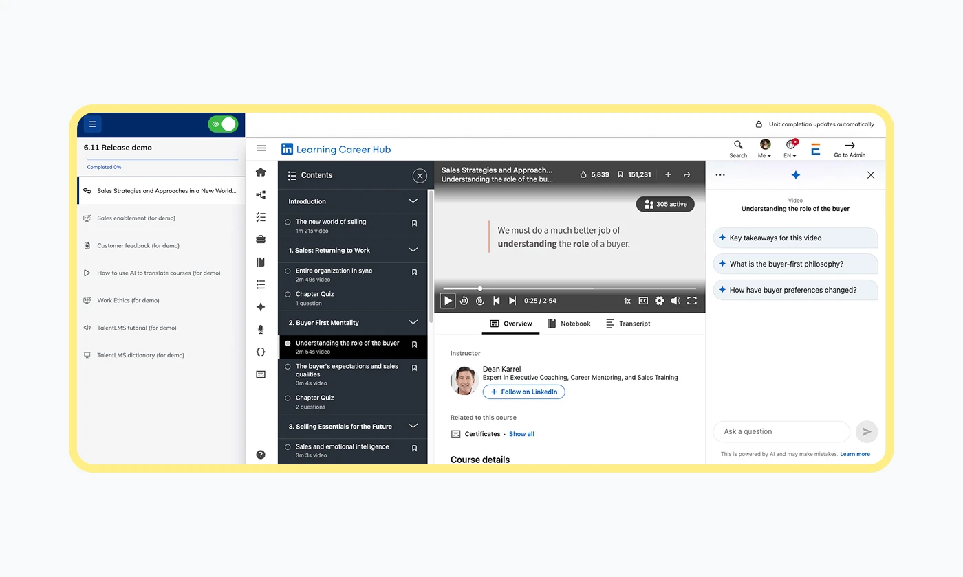
Task: Toggle the green eye preview switch
Action: (223, 124)
